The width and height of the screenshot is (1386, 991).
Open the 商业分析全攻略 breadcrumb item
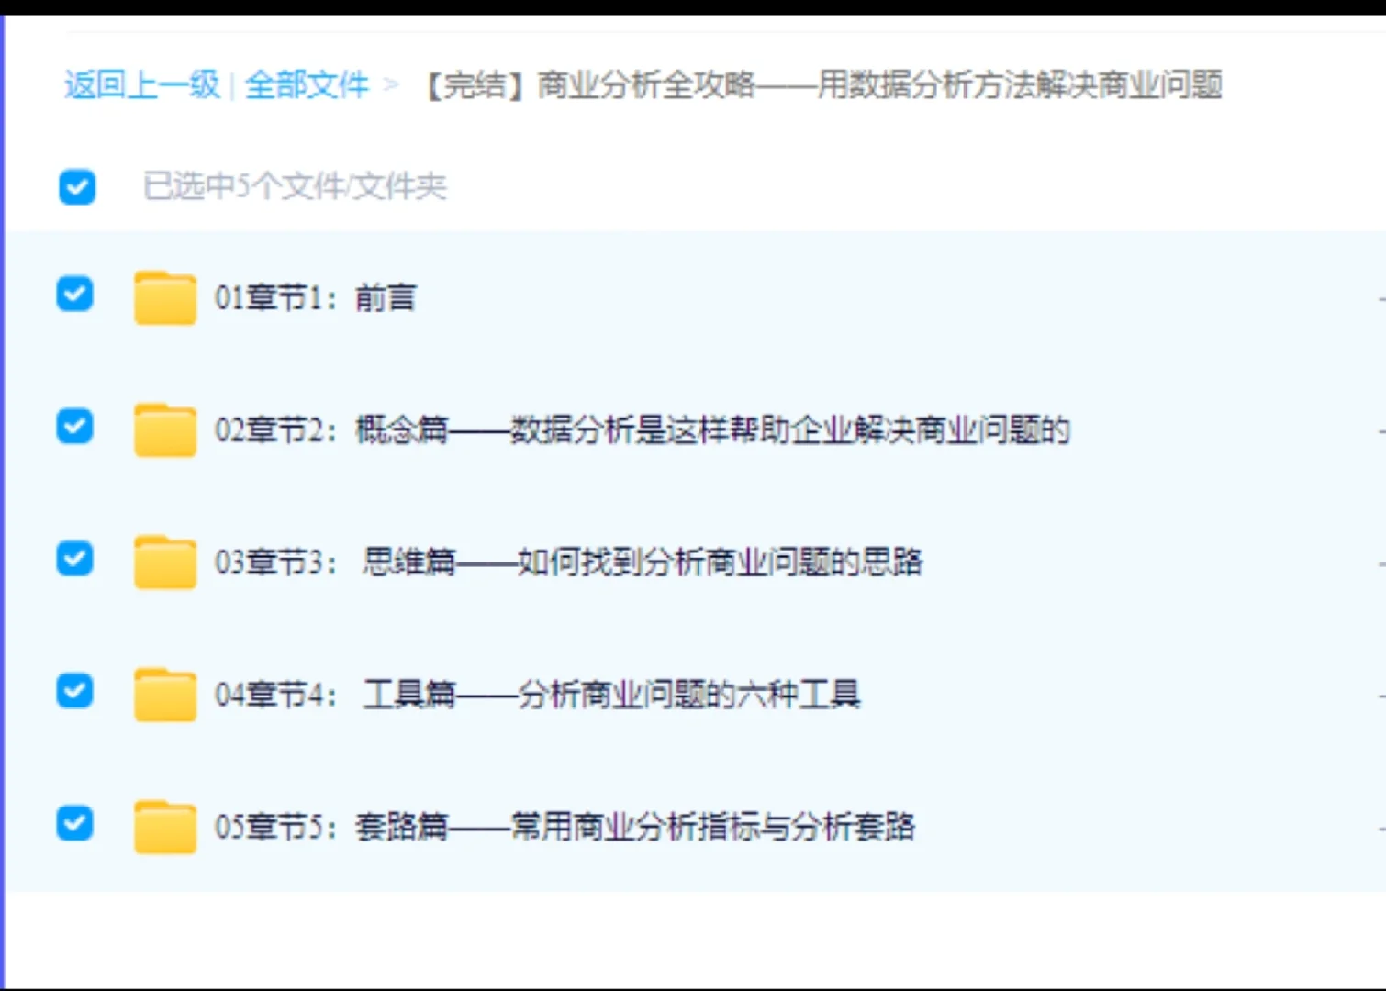coord(822,85)
